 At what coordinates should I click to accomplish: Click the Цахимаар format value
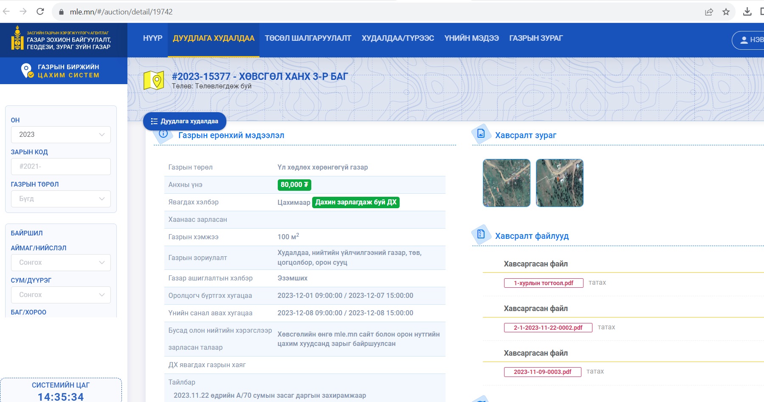tap(294, 203)
